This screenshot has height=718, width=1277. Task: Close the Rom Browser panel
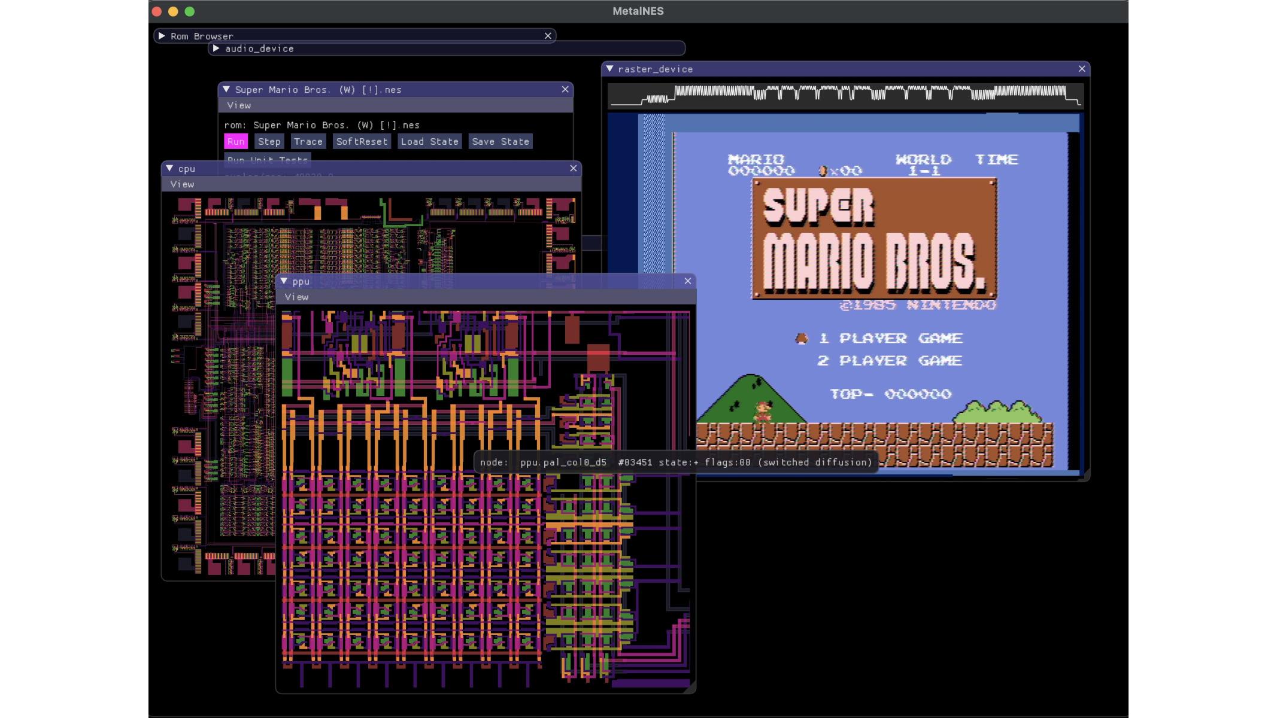[548, 36]
